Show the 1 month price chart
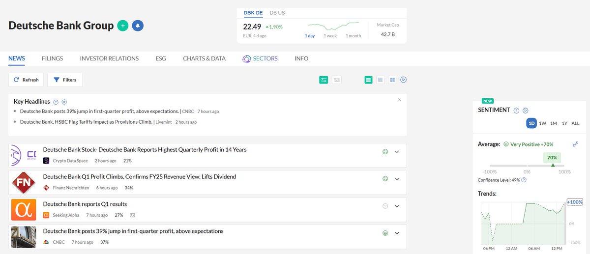Image resolution: width=590 pixels, height=254 pixels. (353, 36)
